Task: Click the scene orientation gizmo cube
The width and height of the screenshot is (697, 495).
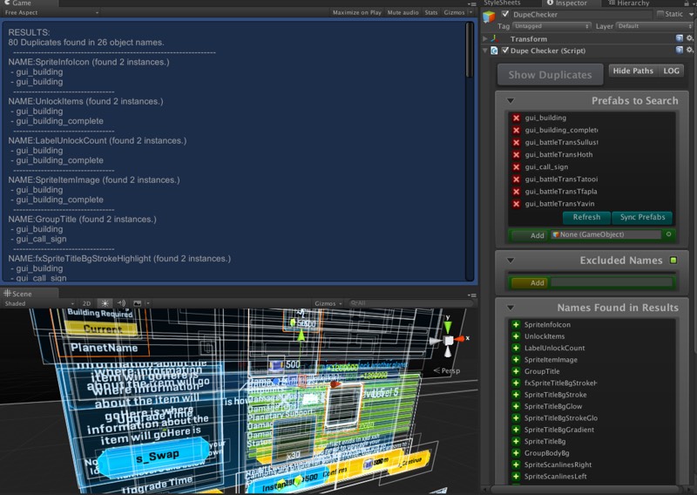Action: click(449, 340)
